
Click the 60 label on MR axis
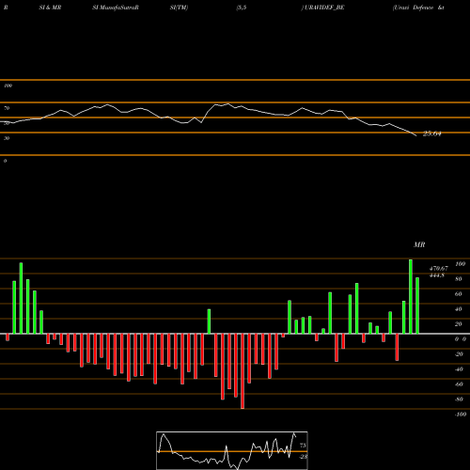(459, 294)
